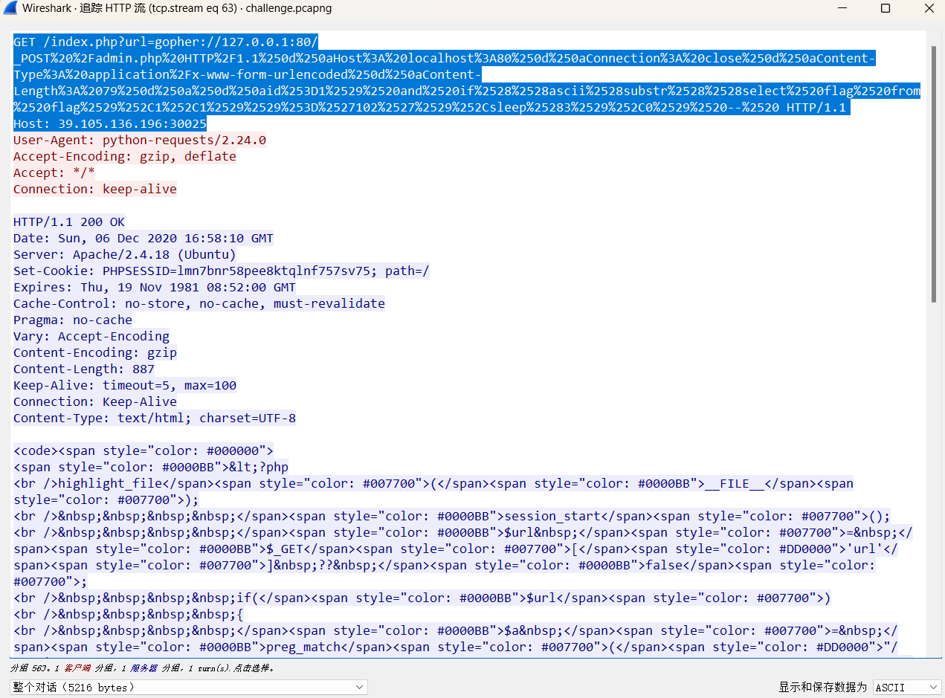945x698 pixels.
Task: Click the window title bar text
Action: pos(177,9)
